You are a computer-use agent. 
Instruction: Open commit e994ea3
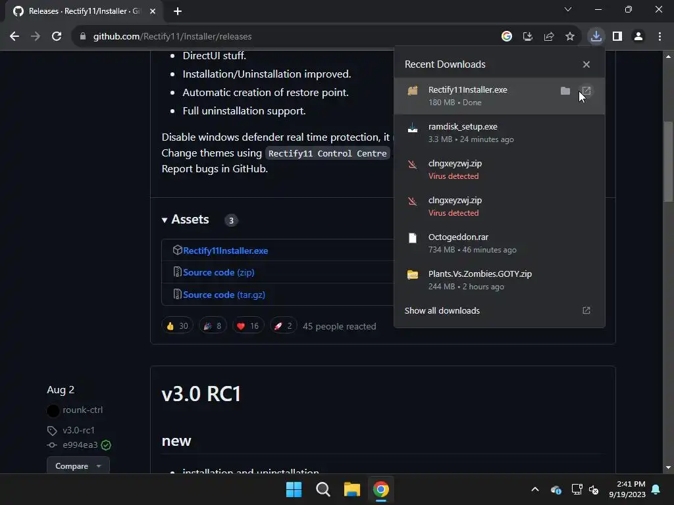pos(80,445)
